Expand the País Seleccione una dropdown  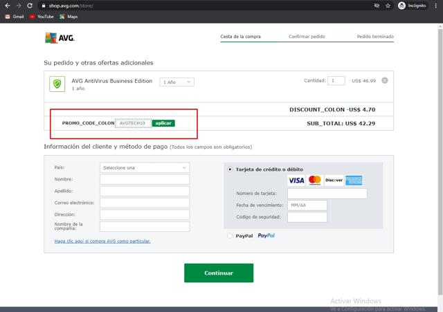[145, 167]
